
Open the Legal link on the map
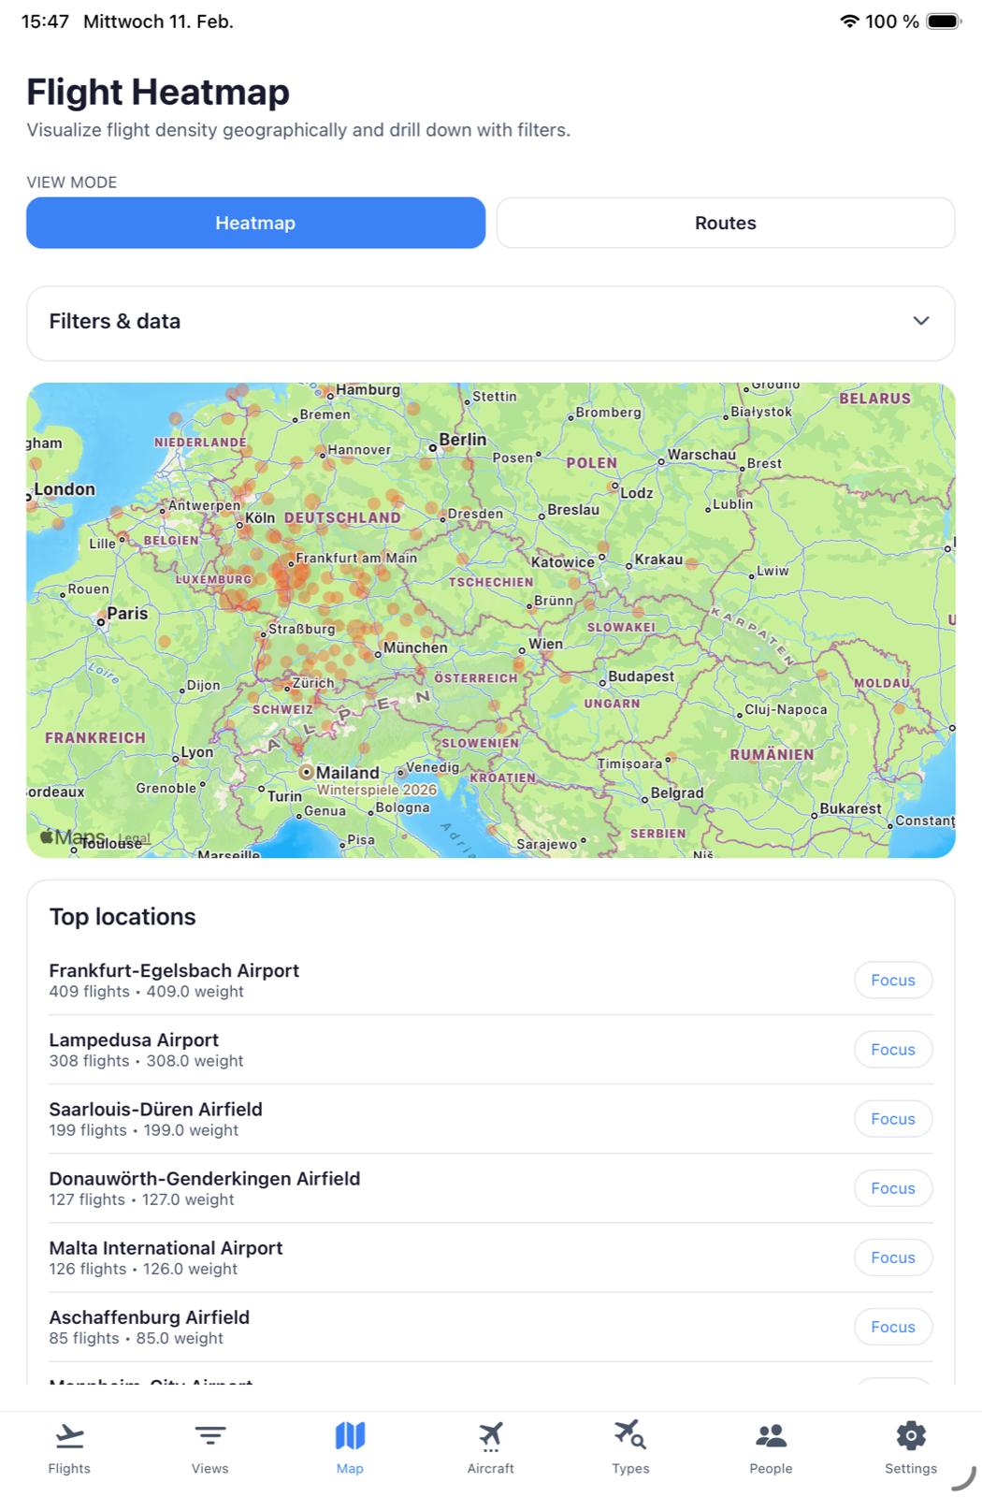click(x=134, y=838)
